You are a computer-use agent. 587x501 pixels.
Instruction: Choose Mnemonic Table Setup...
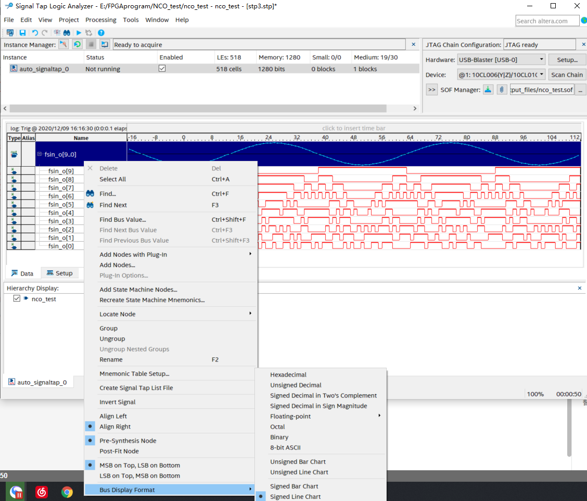134,373
